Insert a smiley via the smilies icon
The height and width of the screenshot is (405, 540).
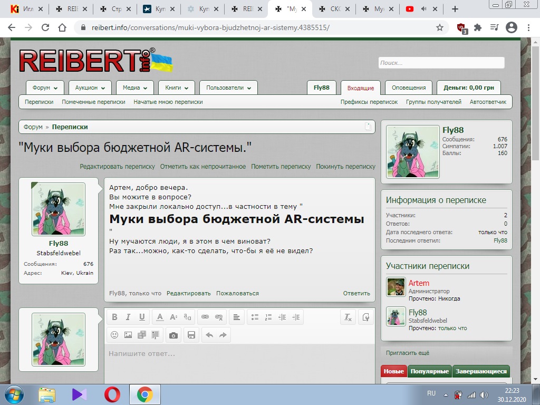click(x=114, y=335)
